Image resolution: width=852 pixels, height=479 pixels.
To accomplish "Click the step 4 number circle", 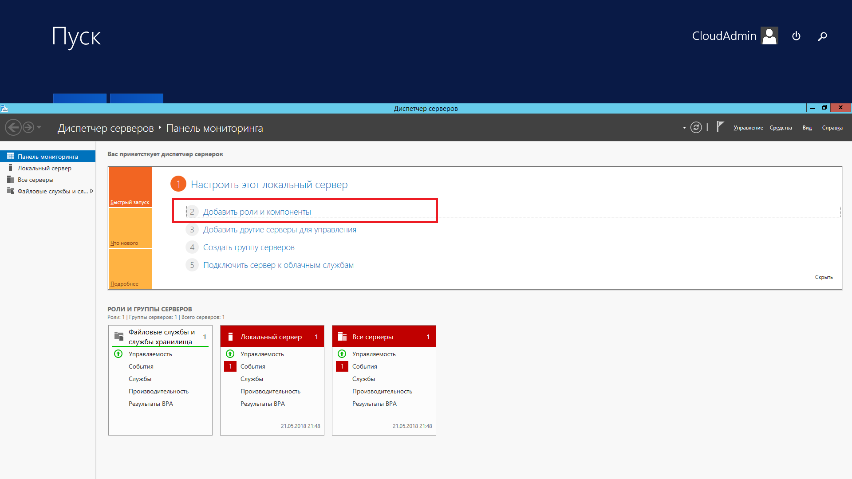I will point(192,247).
